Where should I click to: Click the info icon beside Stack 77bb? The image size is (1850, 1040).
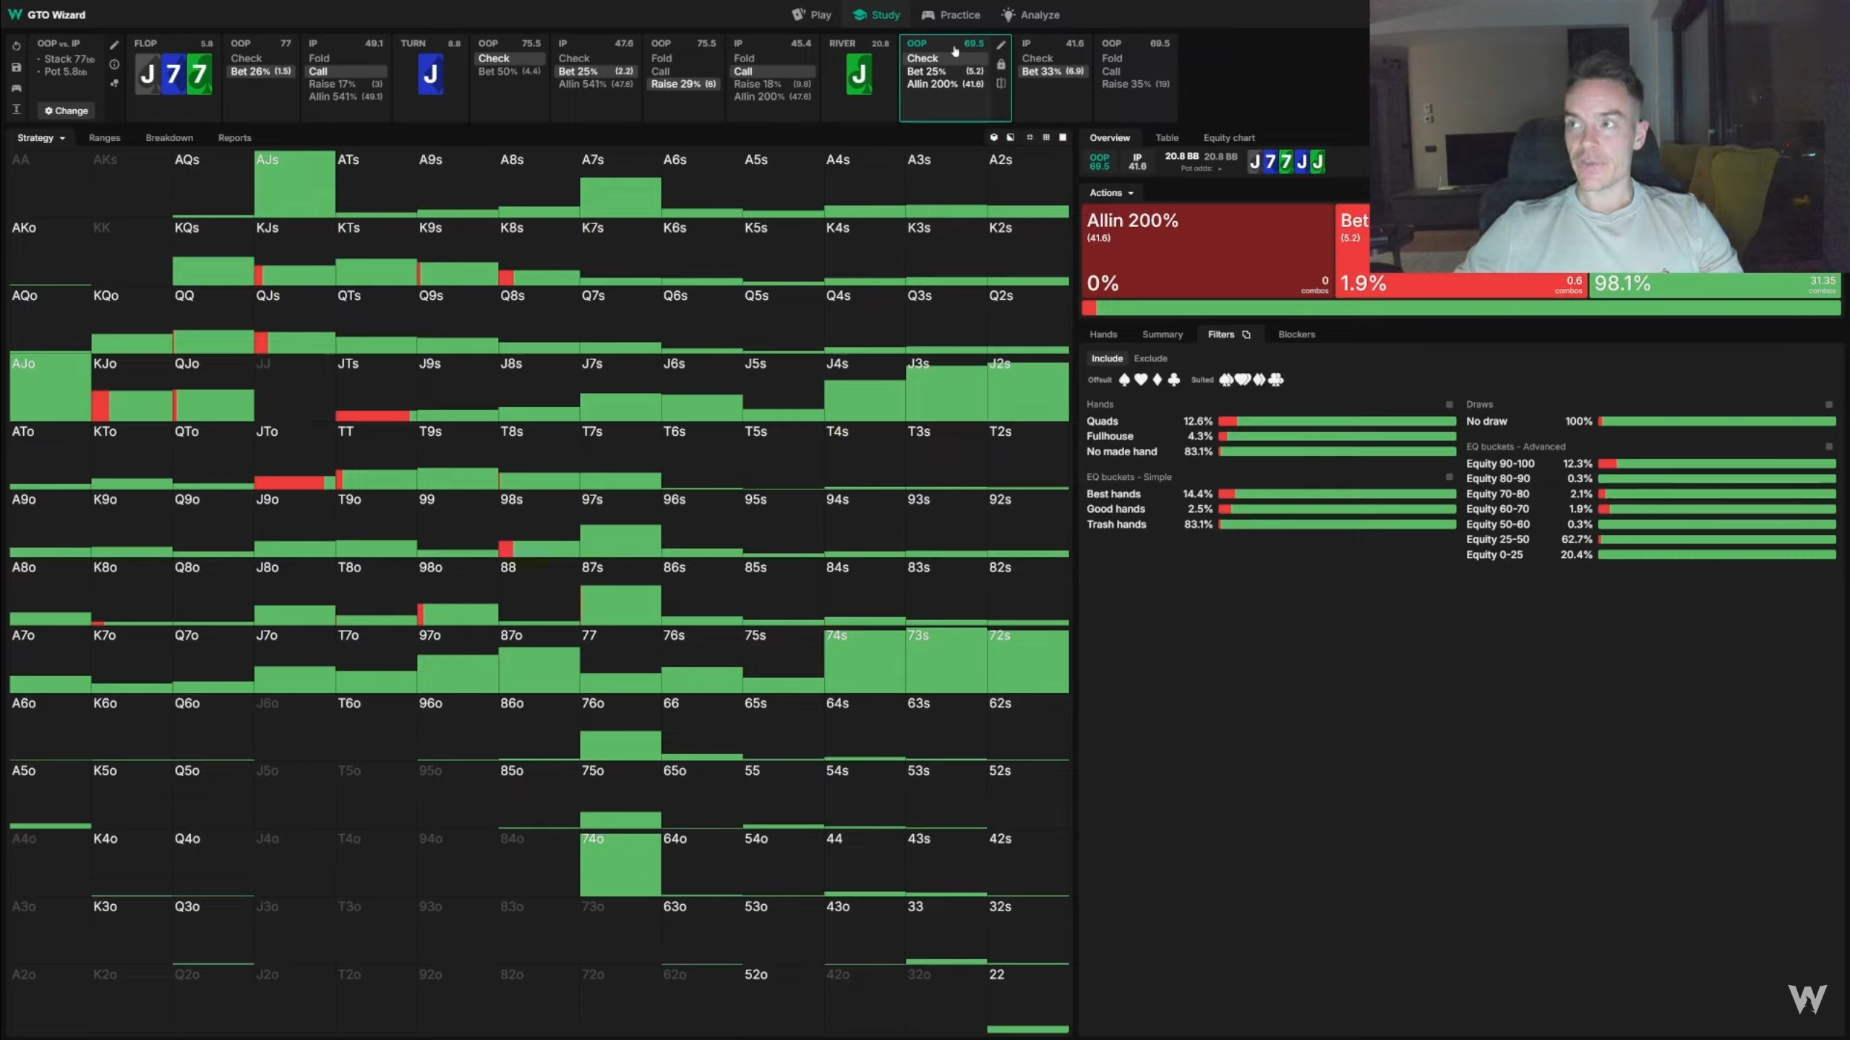(x=114, y=64)
